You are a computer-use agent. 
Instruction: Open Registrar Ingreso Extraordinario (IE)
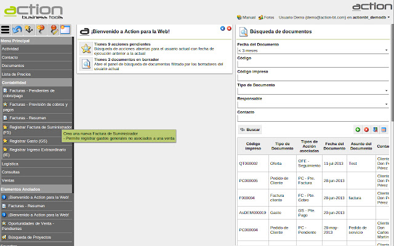(37, 152)
